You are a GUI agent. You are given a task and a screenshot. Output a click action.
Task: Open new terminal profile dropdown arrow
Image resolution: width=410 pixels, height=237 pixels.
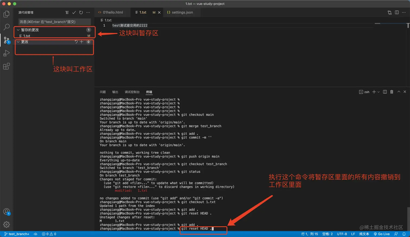tap(379, 92)
